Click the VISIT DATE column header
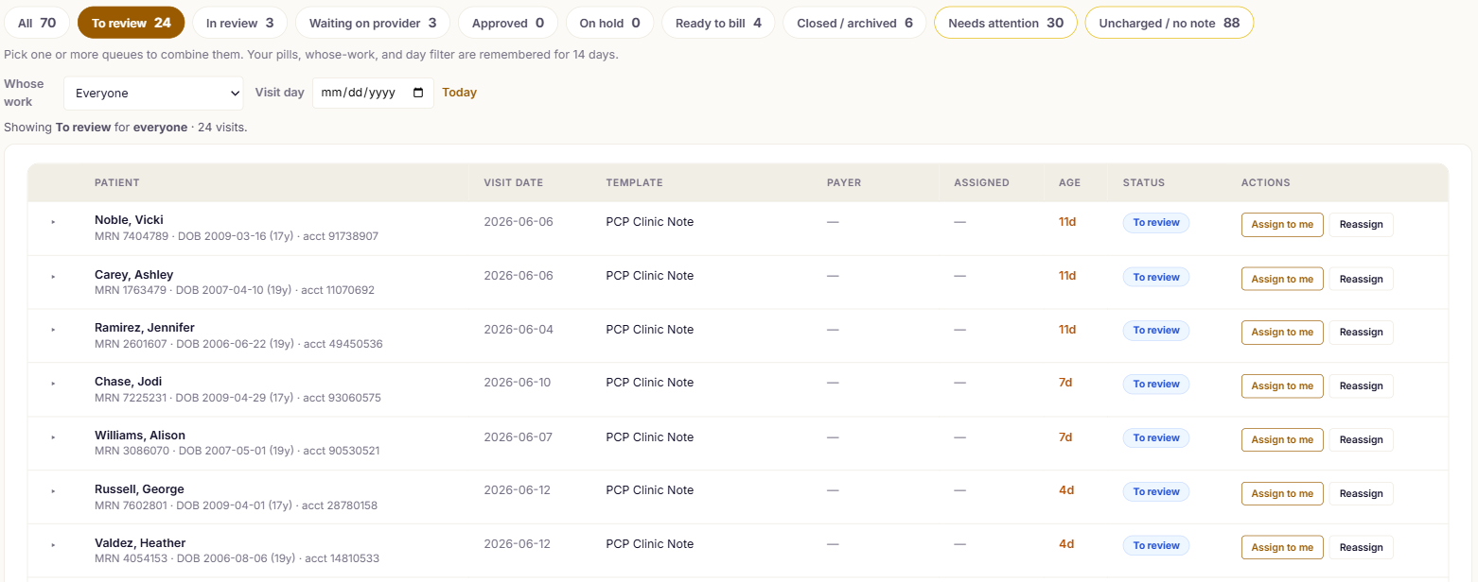1478x582 pixels. [x=514, y=182]
